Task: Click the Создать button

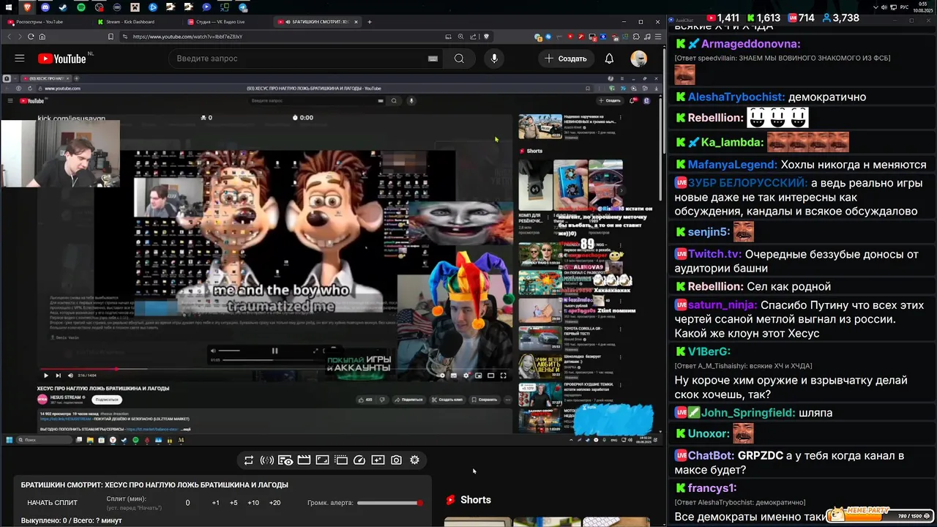Action: [565, 59]
